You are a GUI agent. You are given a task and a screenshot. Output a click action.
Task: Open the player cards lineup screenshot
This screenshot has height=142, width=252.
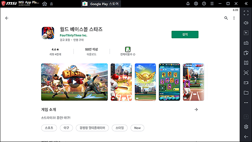pyautogui.click(x=169, y=82)
